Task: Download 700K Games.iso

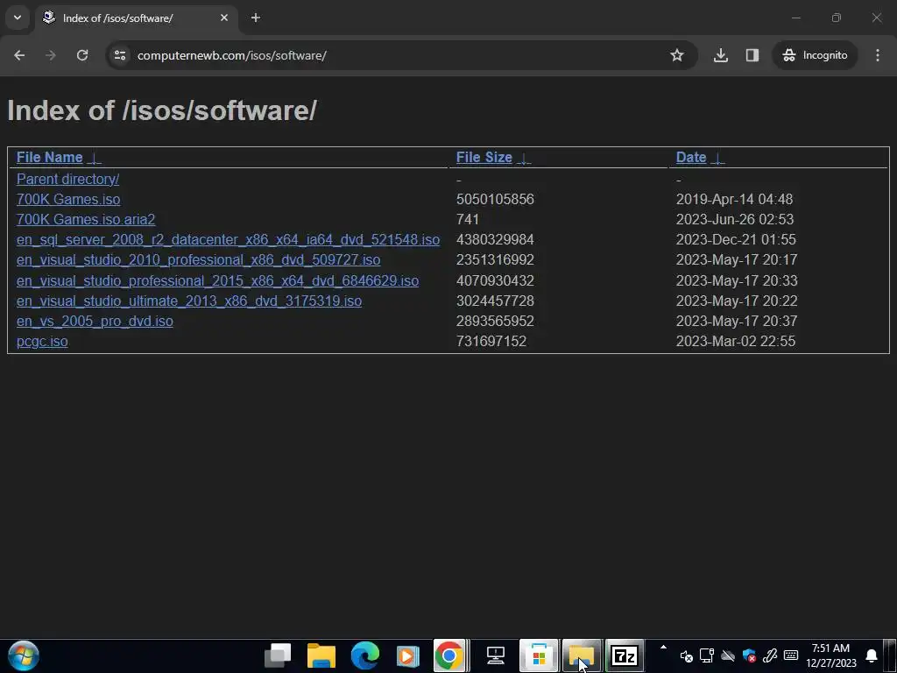Action: click(68, 199)
